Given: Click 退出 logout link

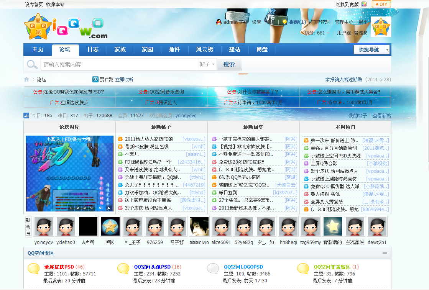Looking at the screenshot, I should click(363, 22).
